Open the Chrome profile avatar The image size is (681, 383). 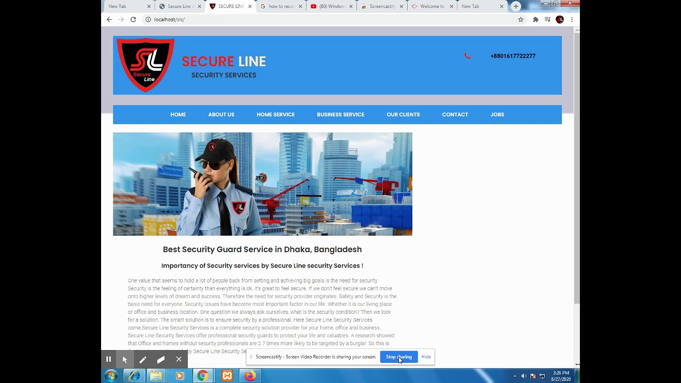pyautogui.click(x=560, y=19)
